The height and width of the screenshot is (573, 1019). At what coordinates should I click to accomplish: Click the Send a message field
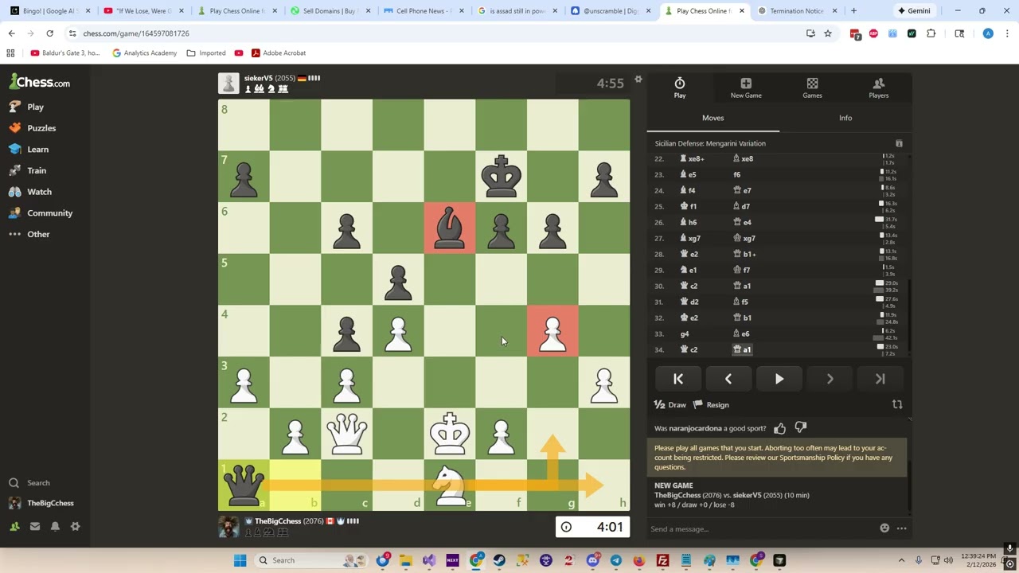coord(760,528)
